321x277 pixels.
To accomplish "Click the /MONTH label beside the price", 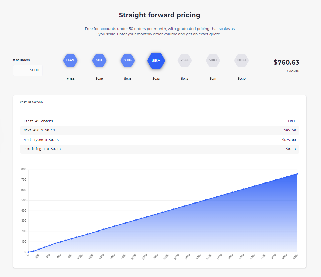I will tap(293, 71).
